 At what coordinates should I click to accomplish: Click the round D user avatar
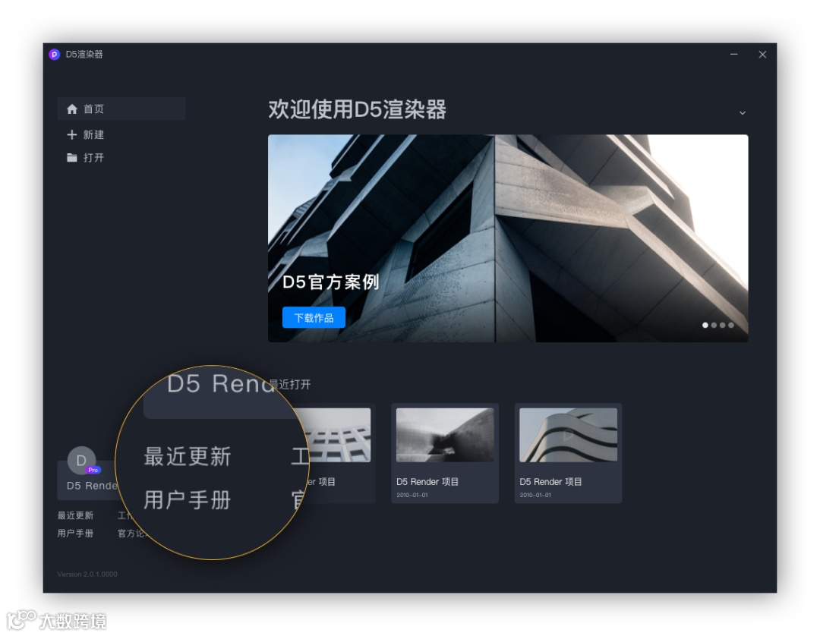[81, 461]
